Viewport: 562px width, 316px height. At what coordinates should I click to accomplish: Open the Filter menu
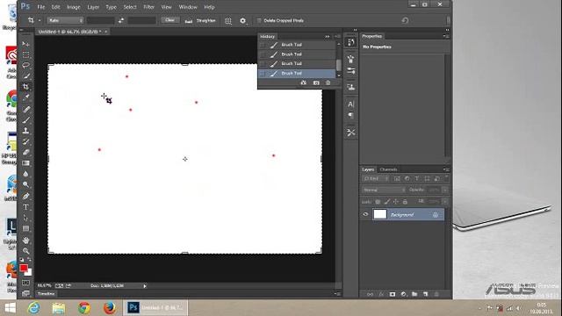click(148, 7)
